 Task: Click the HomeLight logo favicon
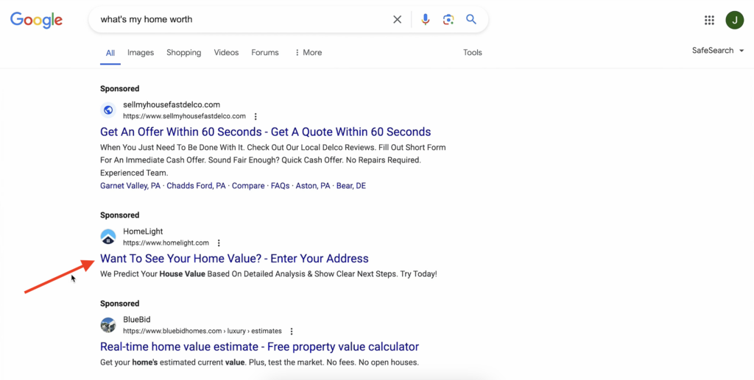click(x=108, y=237)
